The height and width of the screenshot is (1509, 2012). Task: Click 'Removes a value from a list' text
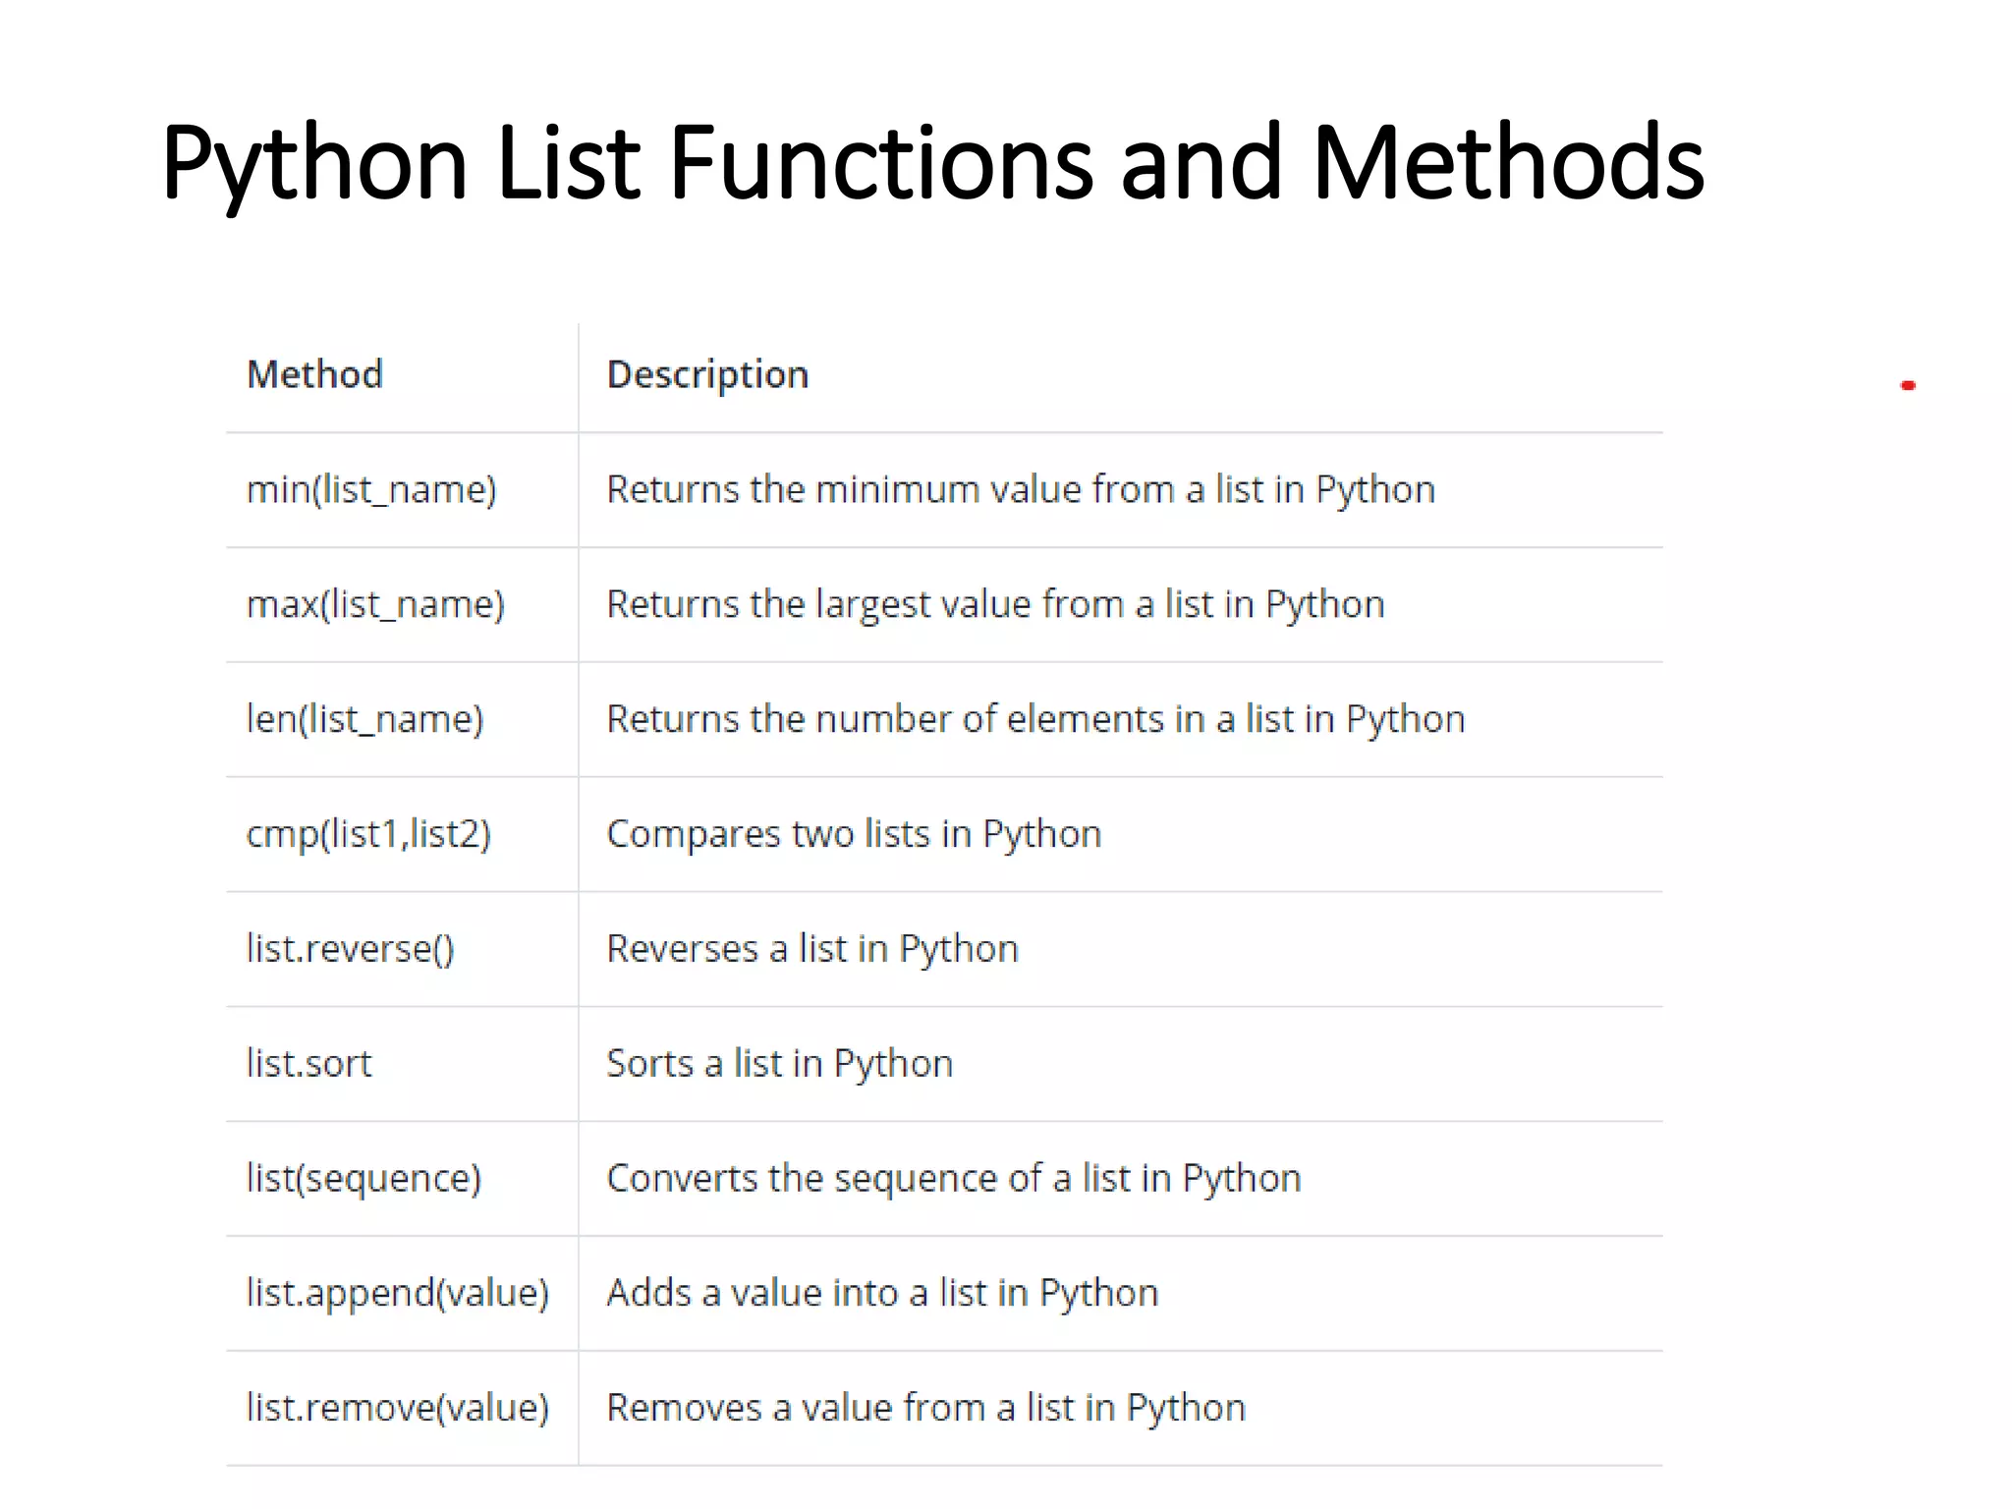tap(925, 1408)
